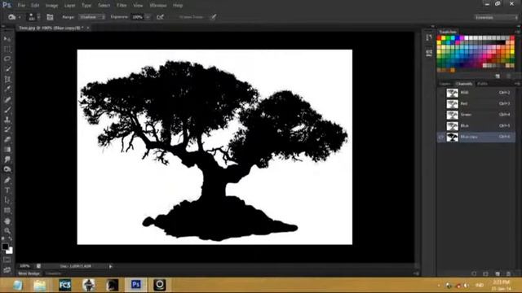The width and height of the screenshot is (522, 293).
Task: Toggle the Brush panel from options bar
Action: (50, 17)
